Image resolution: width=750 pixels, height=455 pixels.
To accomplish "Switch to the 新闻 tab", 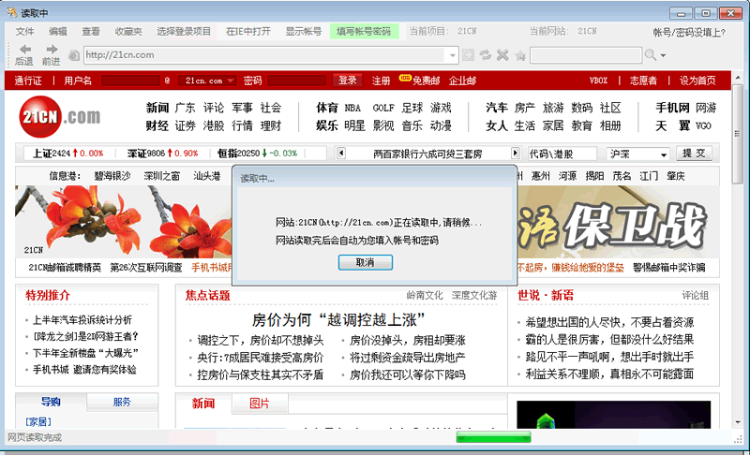I will tap(203, 404).
